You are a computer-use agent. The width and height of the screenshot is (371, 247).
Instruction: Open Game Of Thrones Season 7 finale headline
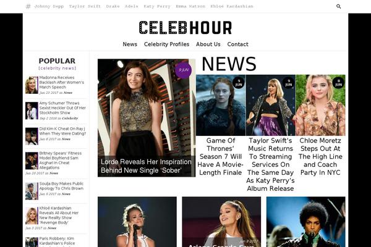(221, 156)
